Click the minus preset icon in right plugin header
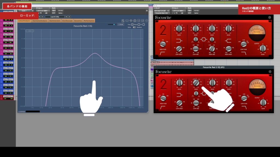Viewport: 280px width, 157px height. [x=173, y=13]
